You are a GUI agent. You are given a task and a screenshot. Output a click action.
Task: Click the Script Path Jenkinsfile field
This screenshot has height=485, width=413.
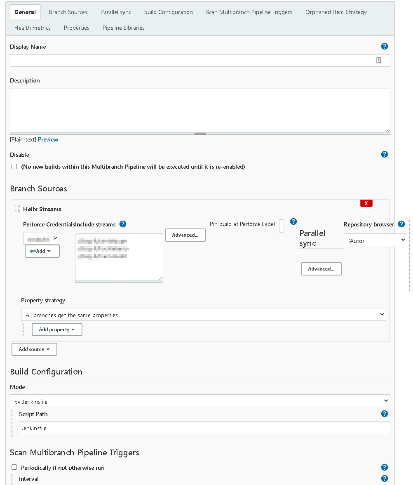(x=204, y=428)
